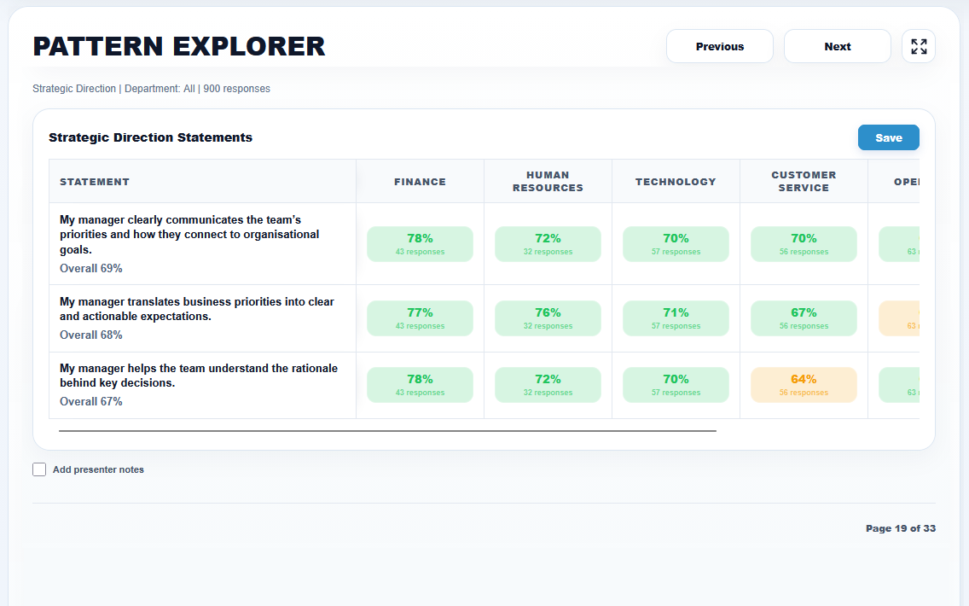Click statement about rationale behind key decisions
This screenshot has width=969, height=606.
pos(199,376)
